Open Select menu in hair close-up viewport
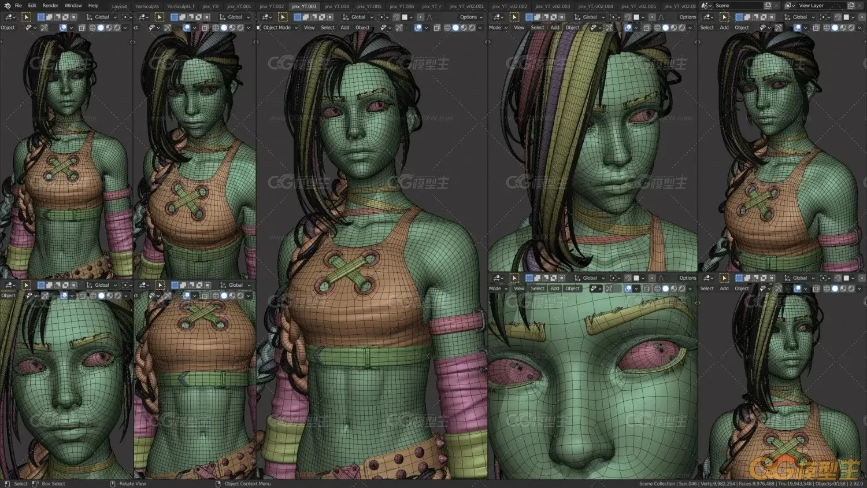This screenshot has height=488, width=867. pyautogui.click(x=538, y=27)
